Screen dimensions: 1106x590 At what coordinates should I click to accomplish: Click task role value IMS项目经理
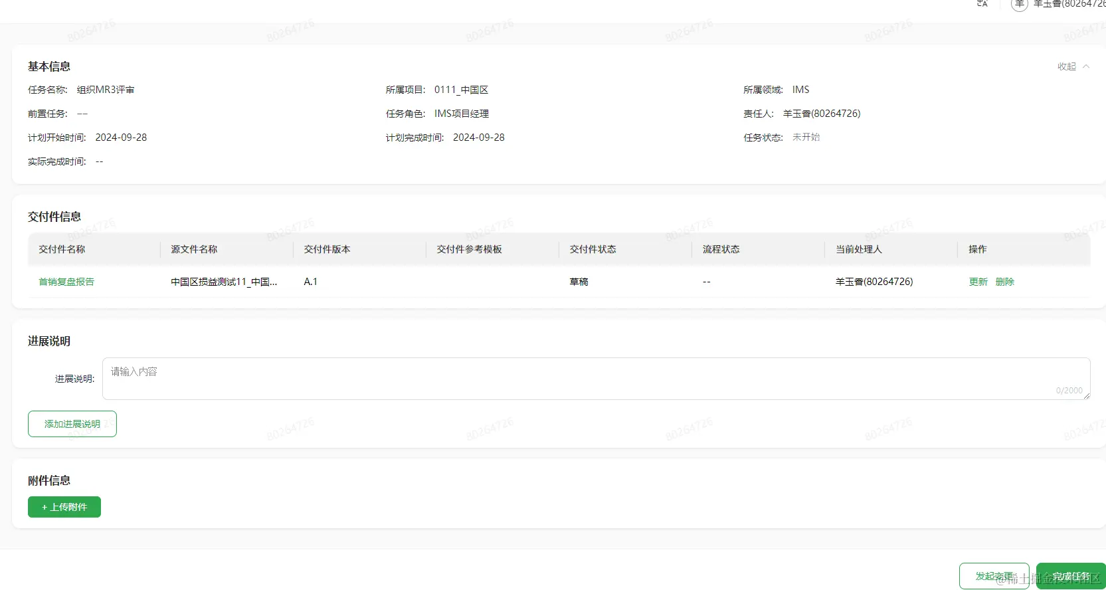pos(462,114)
